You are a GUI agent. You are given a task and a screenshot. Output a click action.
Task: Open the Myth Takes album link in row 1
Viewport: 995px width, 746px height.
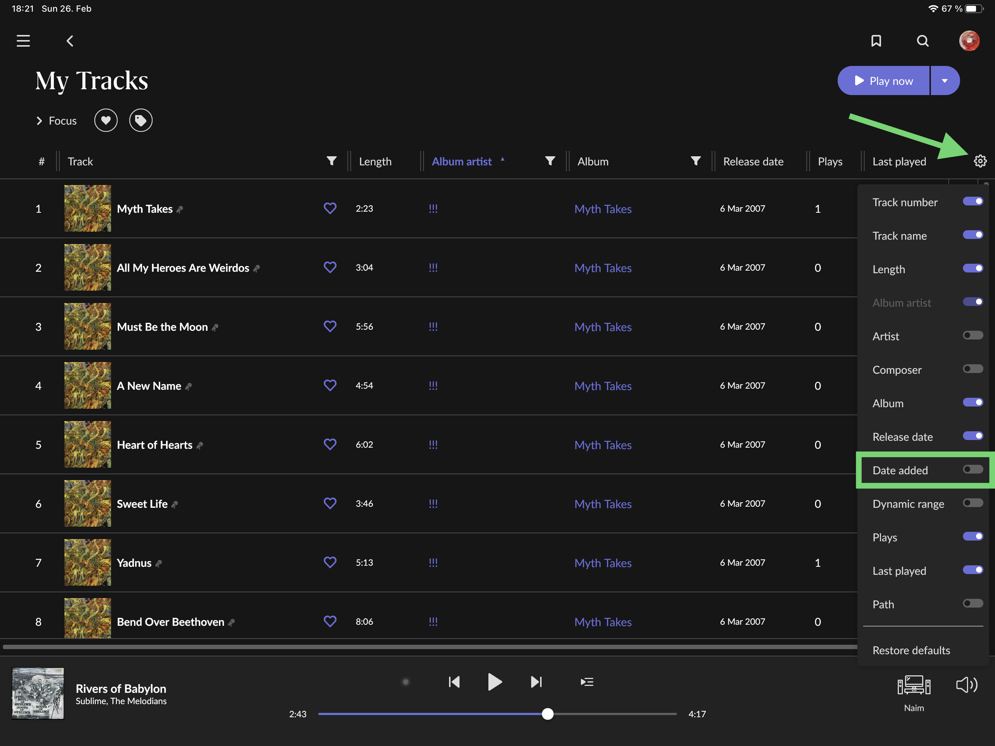[603, 209]
